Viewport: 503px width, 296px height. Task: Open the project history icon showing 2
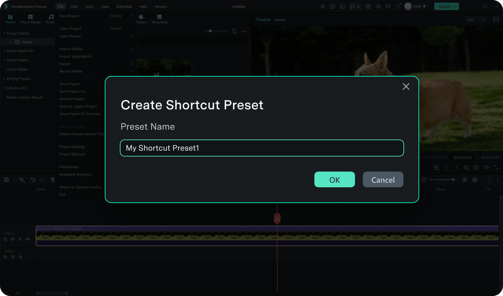point(355,6)
